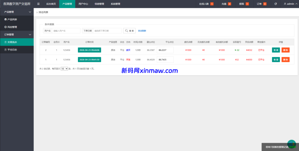The height and width of the screenshot is (151, 299).
Task: Click the withdrawal notification popup
Action: tap(280, 147)
